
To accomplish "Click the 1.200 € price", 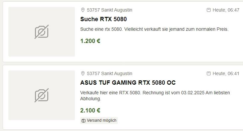I will [90, 41].
